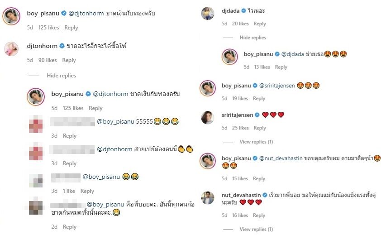Reply to the 1 like comment
This screenshot has height=235, width=381.
tap(87, 191)
